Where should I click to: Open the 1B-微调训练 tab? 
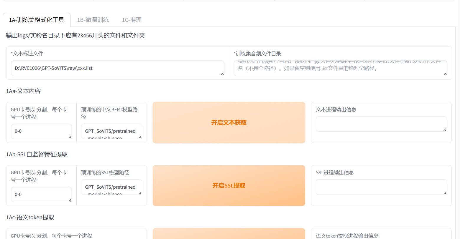click(x=93, y=20)
